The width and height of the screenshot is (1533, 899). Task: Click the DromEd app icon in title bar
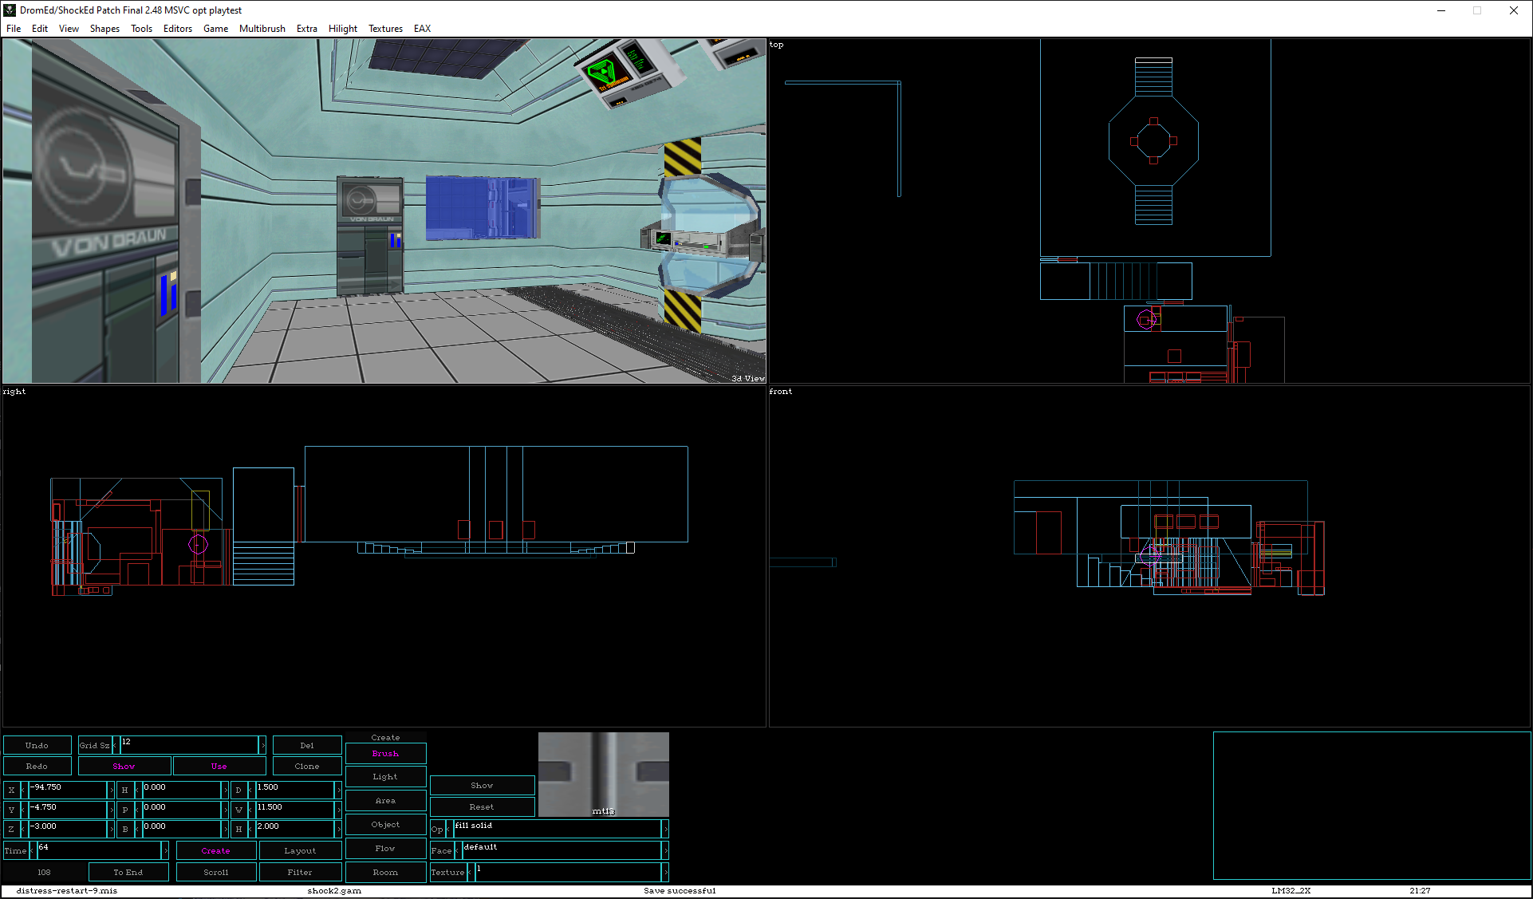tap(10, 10)
